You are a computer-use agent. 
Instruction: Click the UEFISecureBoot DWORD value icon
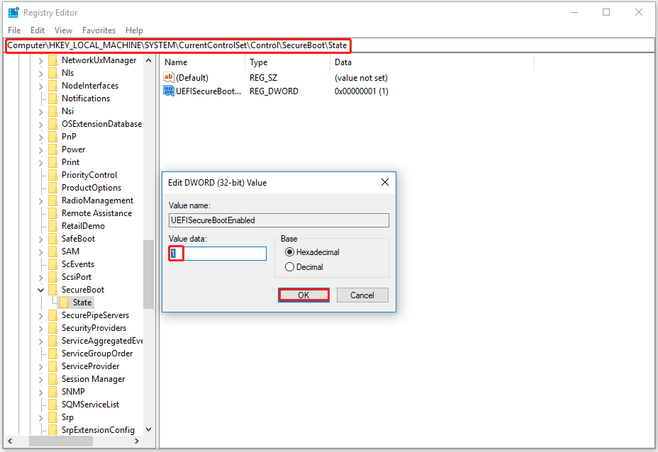tap(169, 91)
